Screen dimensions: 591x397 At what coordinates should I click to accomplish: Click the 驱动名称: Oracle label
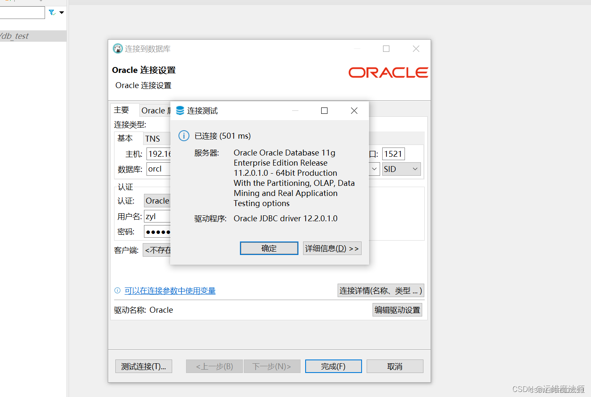tap(144, 310)
